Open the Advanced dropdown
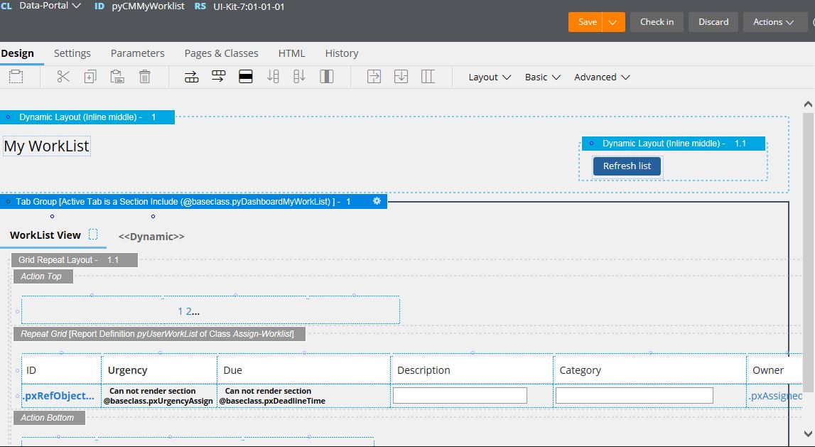 click(x=601, y=77)
